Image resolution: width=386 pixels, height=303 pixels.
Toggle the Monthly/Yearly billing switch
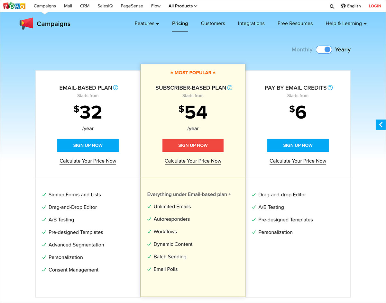coord(324,49)
